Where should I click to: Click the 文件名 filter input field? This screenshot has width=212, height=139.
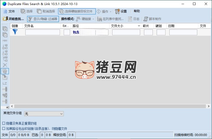point(42,32)
